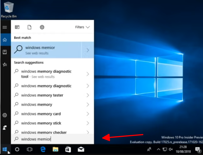
Task: Expand arrow beside 'windows memior' best match
Action: pos(88,50)
